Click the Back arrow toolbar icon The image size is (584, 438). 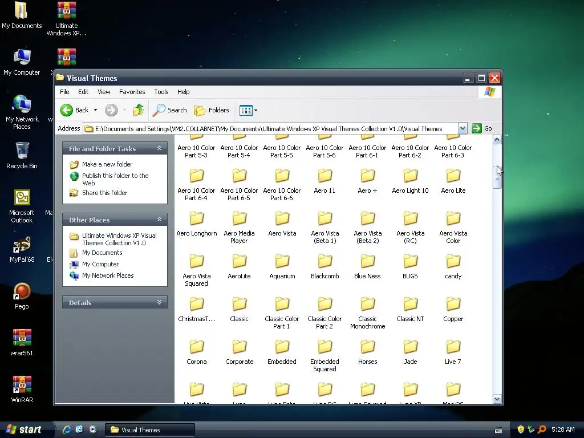click(x=67, y=110)
